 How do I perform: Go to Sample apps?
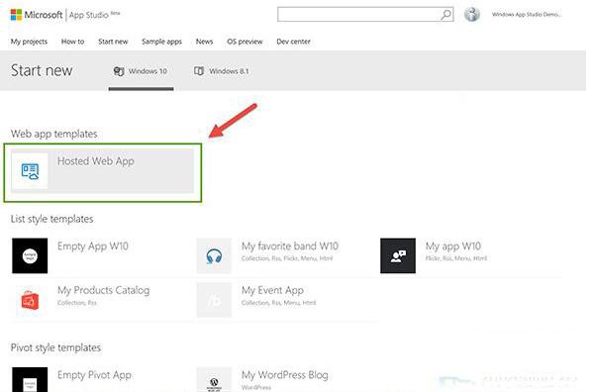[161, 42]
